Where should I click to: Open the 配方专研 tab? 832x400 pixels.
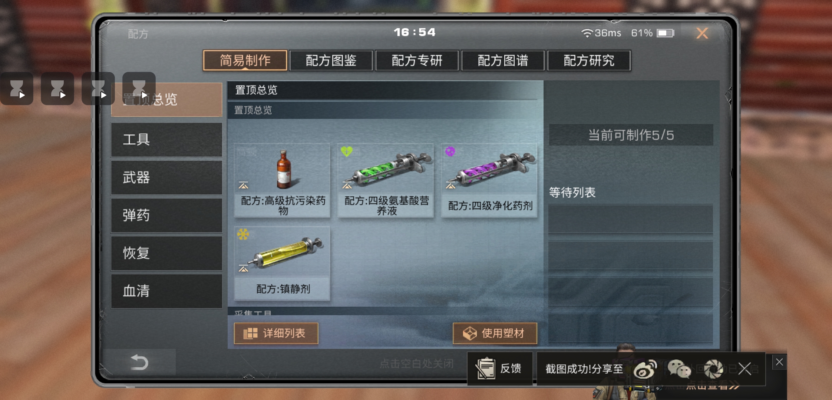pos(417,60)
